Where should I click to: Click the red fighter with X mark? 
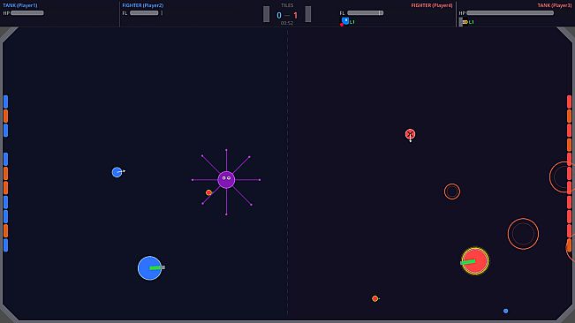410,134
